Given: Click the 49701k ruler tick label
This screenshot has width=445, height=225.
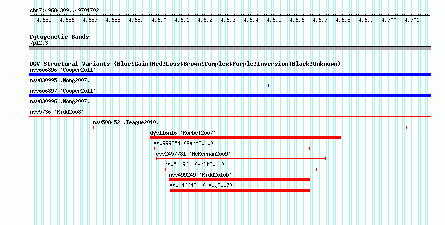Looking at the screenshot, I should tap(413, 20).
